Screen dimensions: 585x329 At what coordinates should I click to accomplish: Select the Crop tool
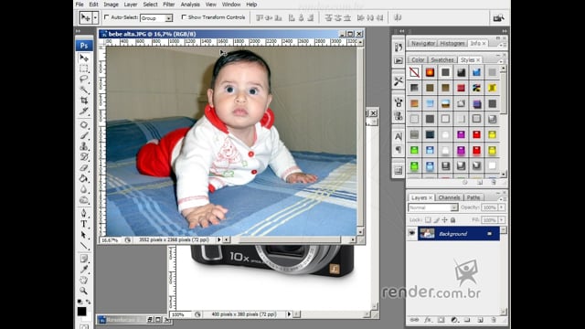click(84, 100)
